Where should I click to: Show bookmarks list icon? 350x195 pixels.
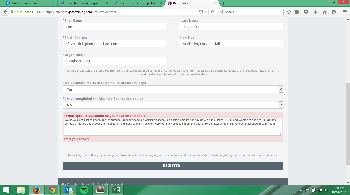coord(297,12)
